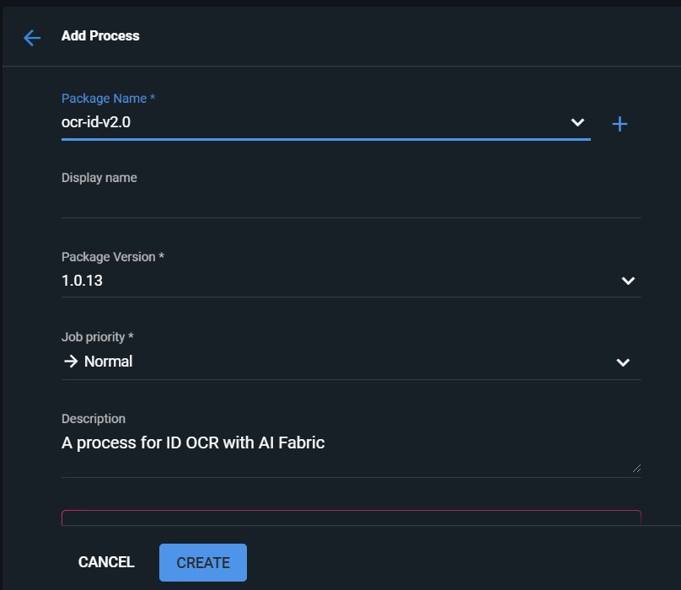This screenshot has height=590, width=681.
Task: Expand the Package Name dropdown chevron
Action: [x=577, y=122]
